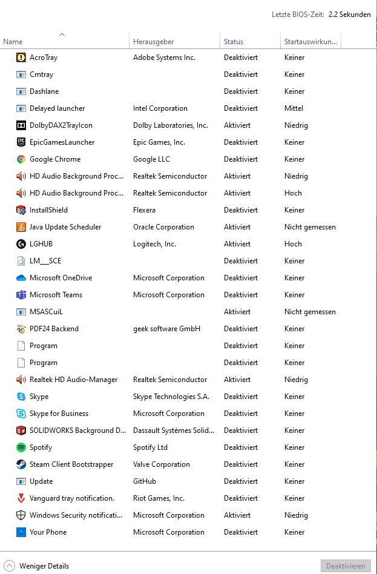Click the Deaktivieren button

point(346,566)
